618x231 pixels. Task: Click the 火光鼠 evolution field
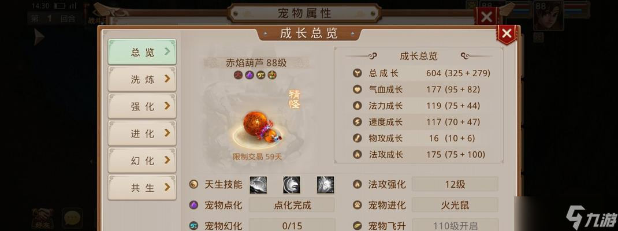coord(455,205)
